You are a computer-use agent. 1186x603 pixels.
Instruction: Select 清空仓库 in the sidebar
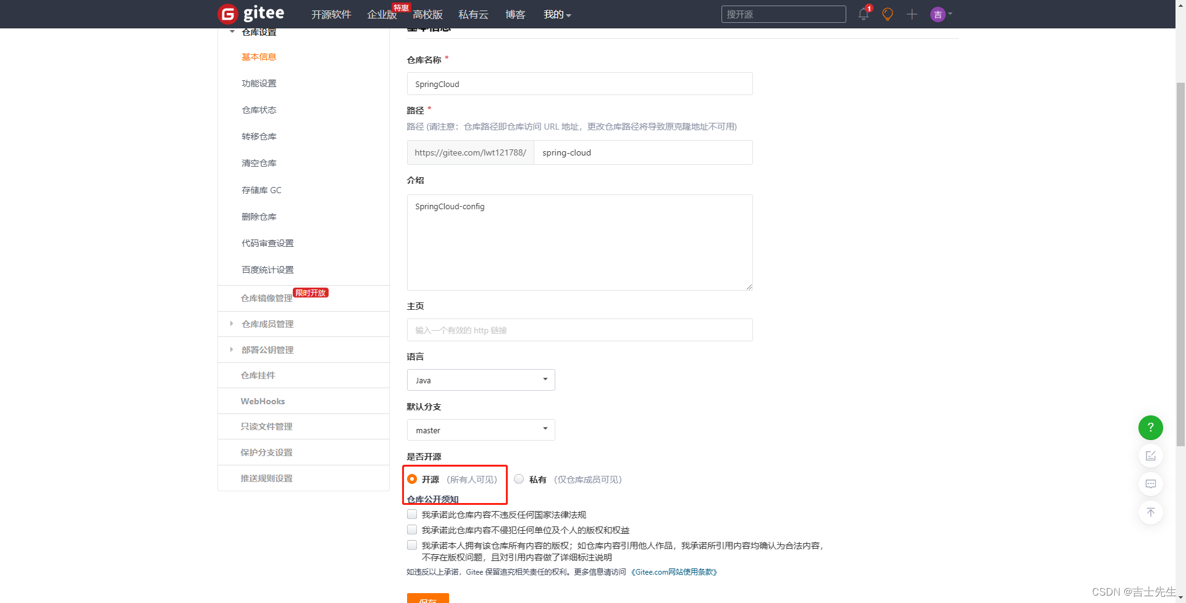259,163
